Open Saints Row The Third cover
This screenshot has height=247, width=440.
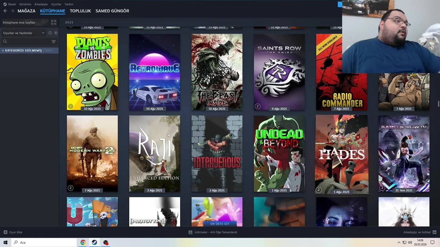(x=279, y=72)
